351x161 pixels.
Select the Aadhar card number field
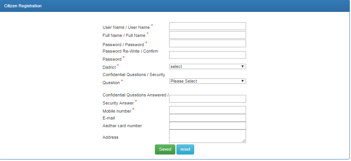(207, 126)
